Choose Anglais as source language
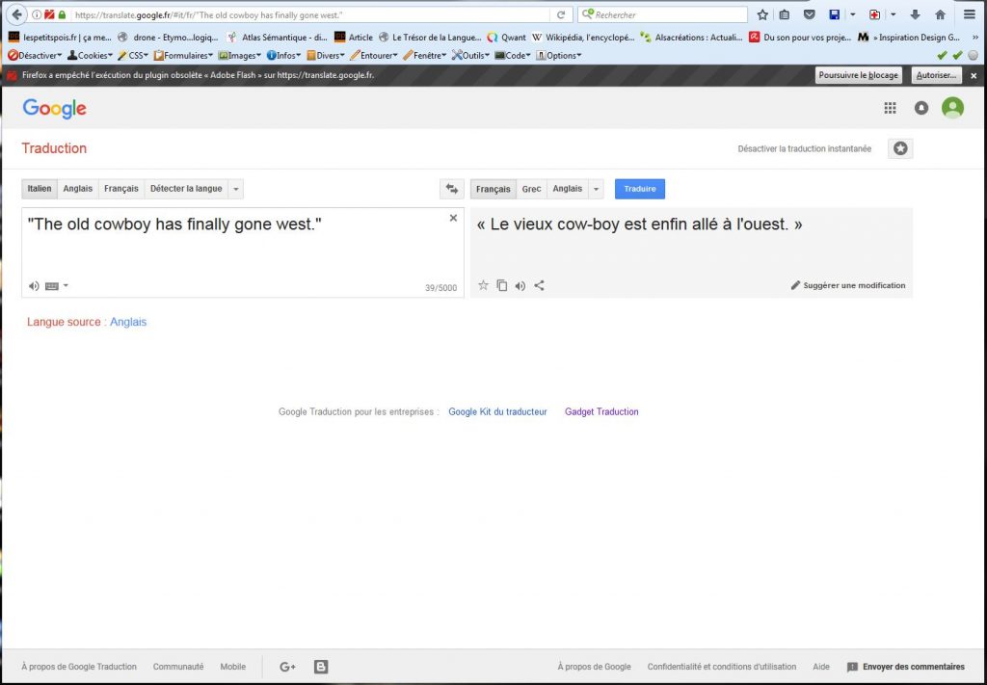This screenshot has width=987, height=685. pyautogui.click(x=78, y=189)
